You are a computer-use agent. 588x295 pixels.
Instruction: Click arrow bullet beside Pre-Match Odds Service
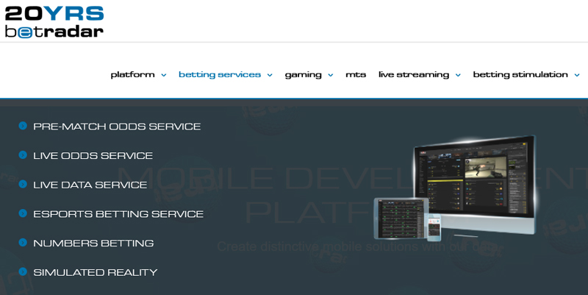(23, 126)
